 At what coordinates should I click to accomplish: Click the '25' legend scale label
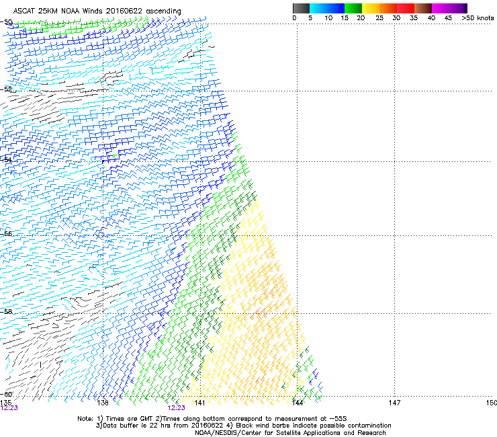pos(379,18)
